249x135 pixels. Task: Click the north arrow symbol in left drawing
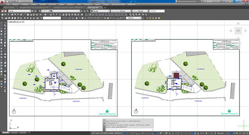pyautogui.click(x=14, y=111)
